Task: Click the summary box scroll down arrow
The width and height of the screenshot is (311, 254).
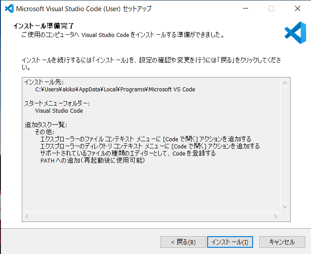Action: 286,207
